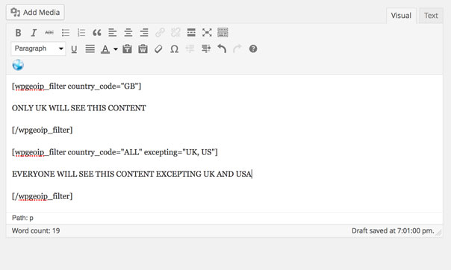
Task: Insert a numbered list
Action: 81,33
